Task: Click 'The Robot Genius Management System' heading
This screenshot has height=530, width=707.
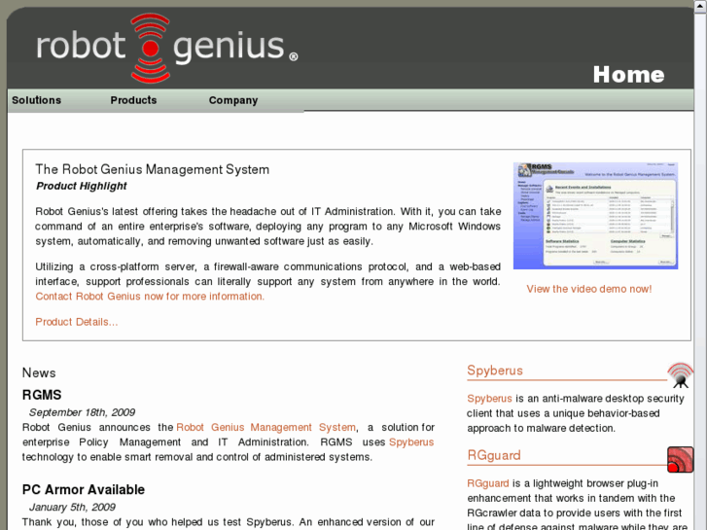Action: click(x=153, y=169)
